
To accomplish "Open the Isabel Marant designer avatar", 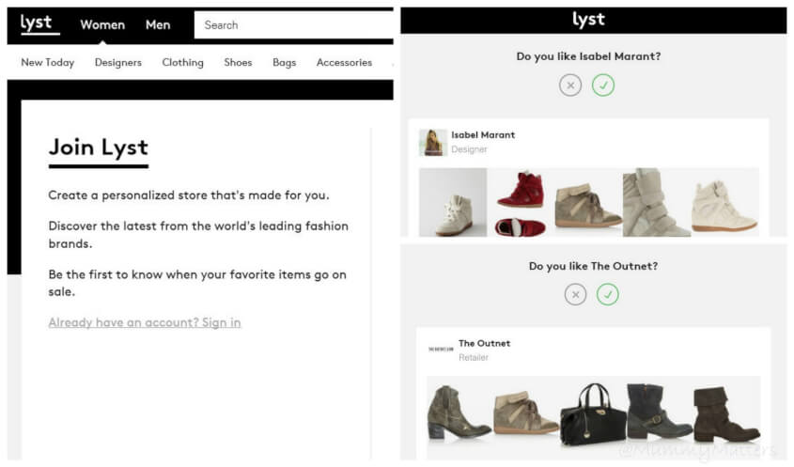I will click(x=433, y=142).
